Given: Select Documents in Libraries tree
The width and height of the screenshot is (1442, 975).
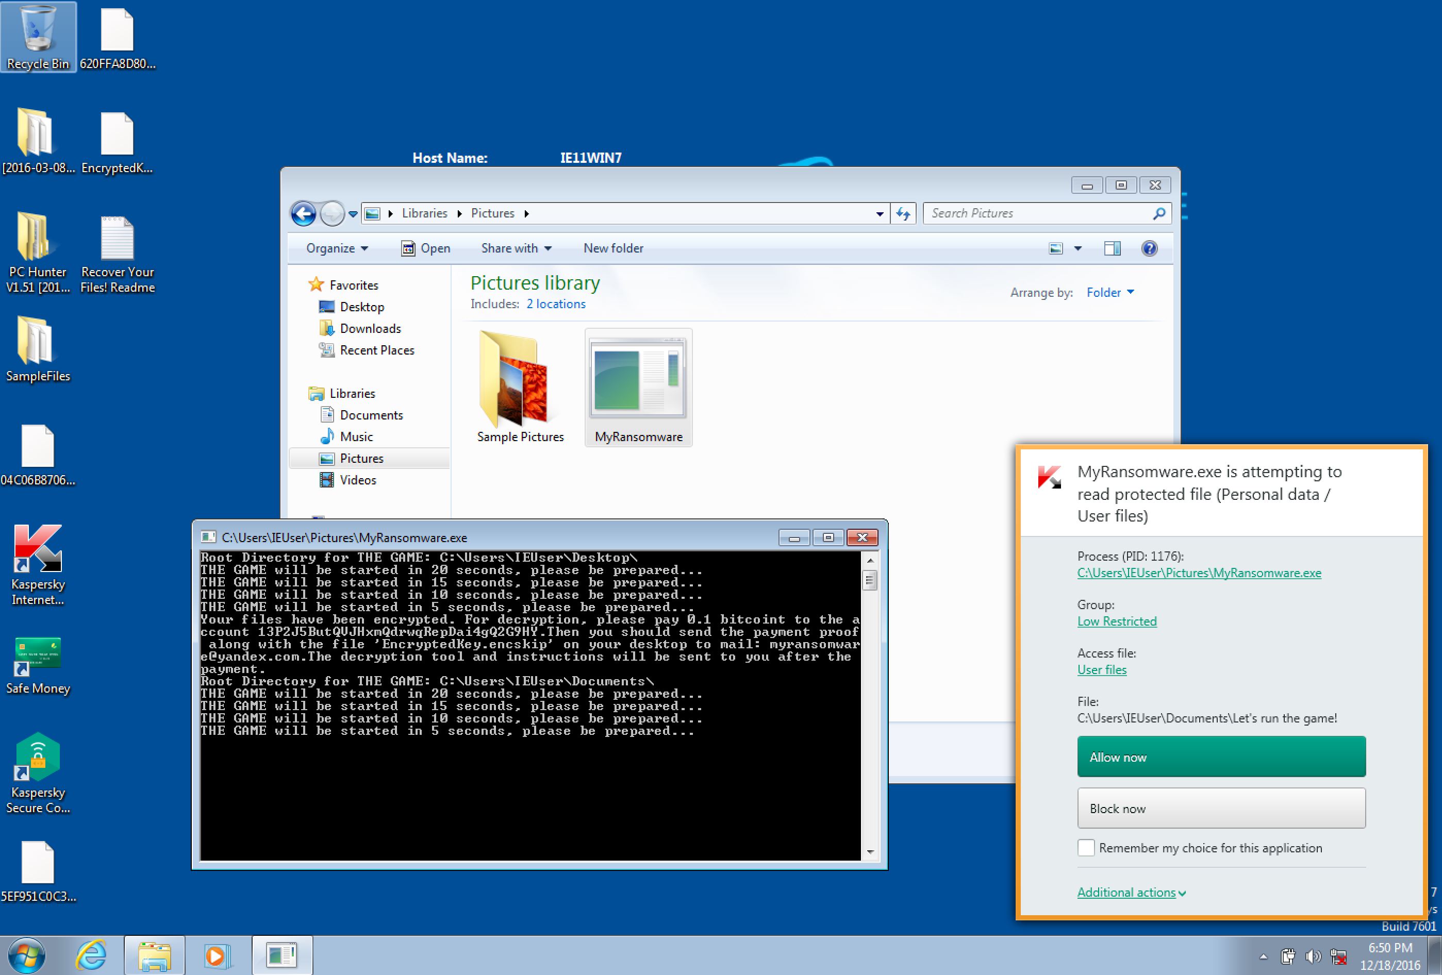Looking at the screenshot, I should 371,415.
